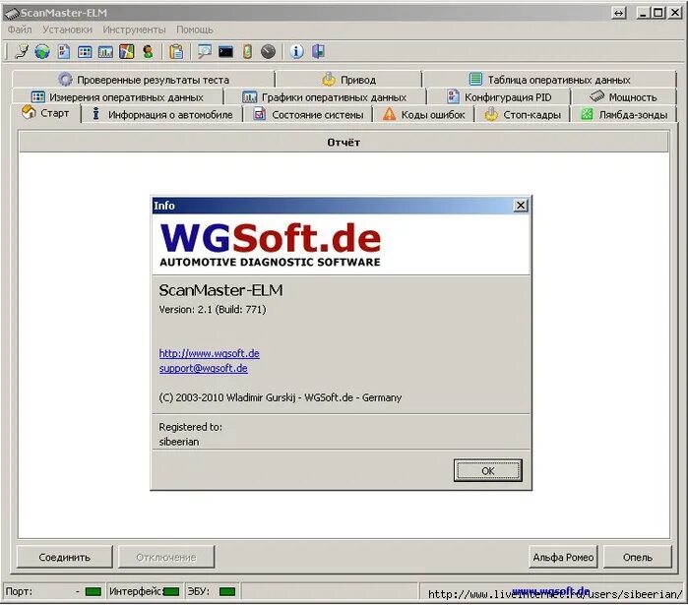
Task: Click the gear icon beside Проверенные результаты теста
Action: pyautogui.click(x=65, y=80)
